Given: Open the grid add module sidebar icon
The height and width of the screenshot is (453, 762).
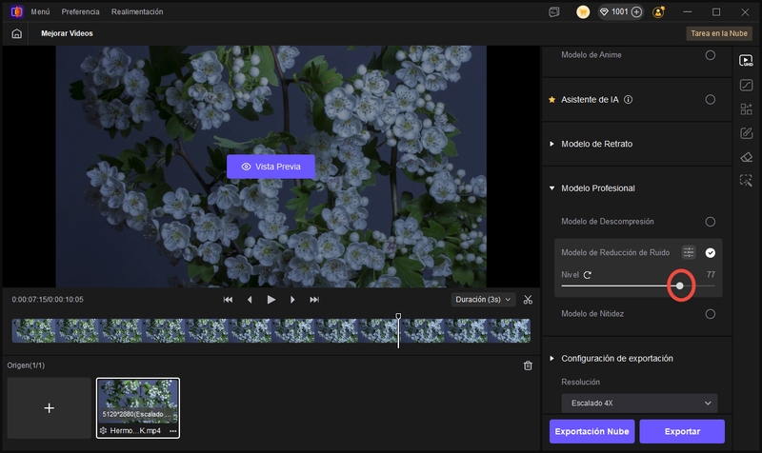Looking at the screenshot, I should pyautogui.click(x=746, y=108).
